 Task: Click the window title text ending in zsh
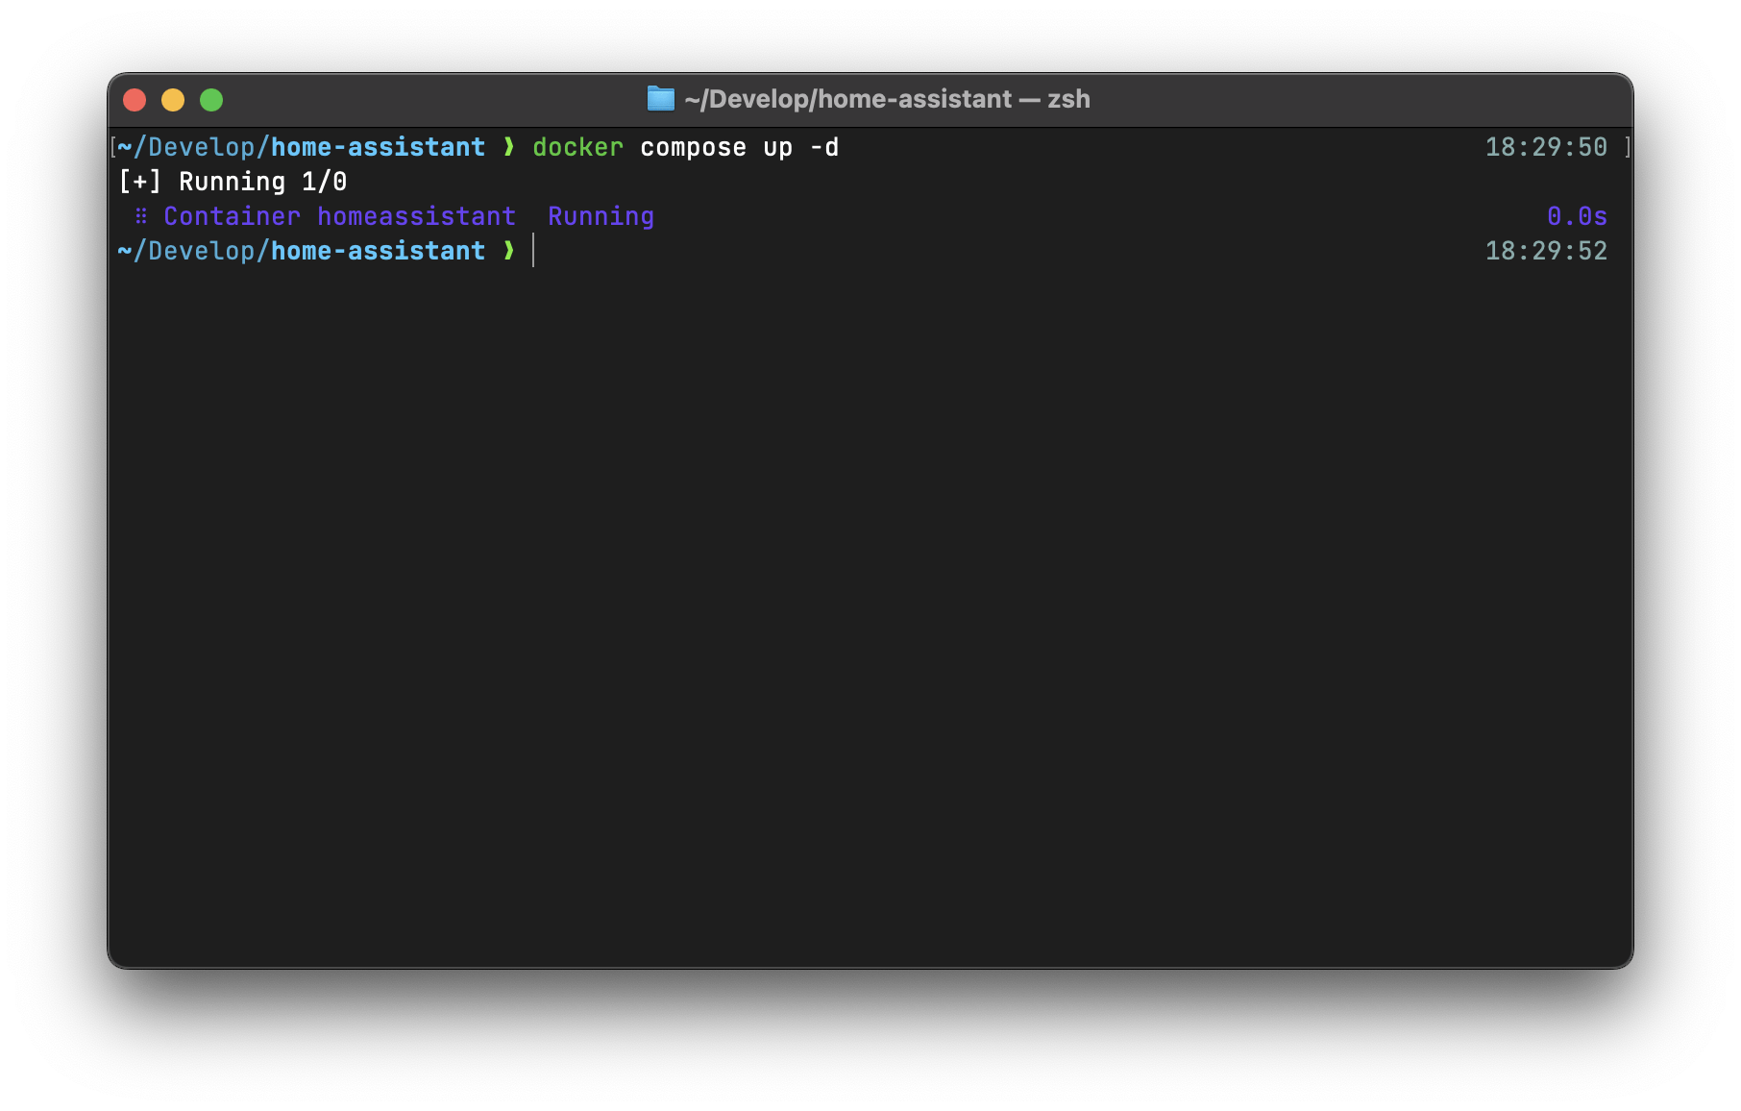(x=887, y=99)
